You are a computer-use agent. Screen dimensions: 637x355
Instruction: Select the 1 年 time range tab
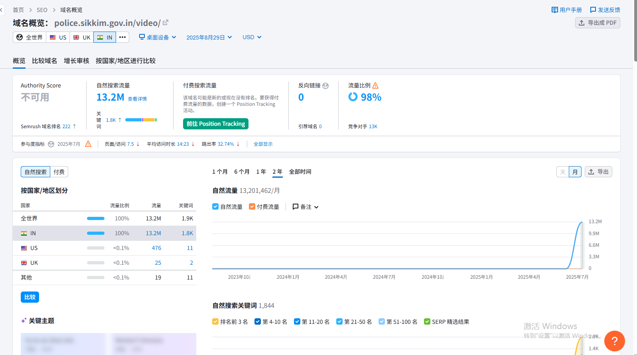pyautogui.click(x=261, y=172)
